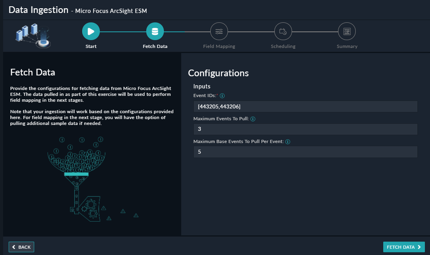Viewport: 430px width, 255px height.
Task: Click the Fetch Data button at bottom right
Action: [404, 247]
